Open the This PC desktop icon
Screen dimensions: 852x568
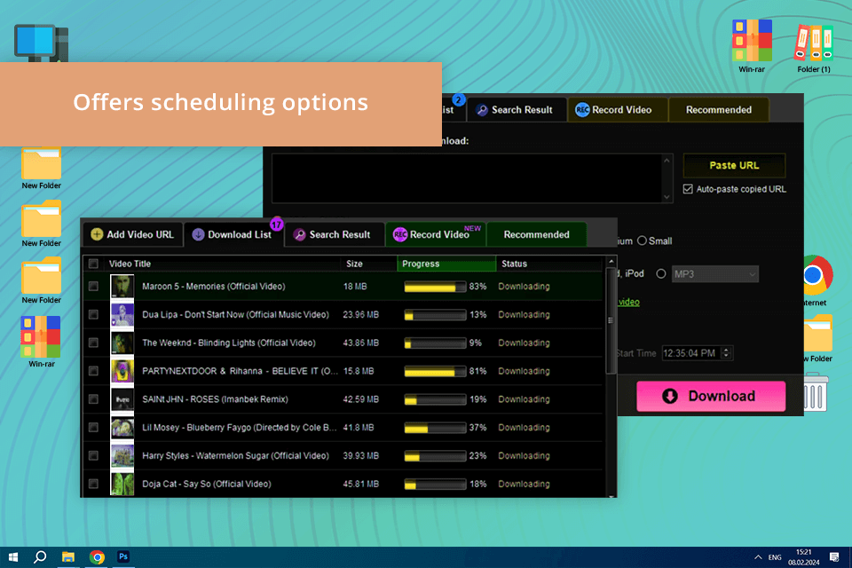42,43
